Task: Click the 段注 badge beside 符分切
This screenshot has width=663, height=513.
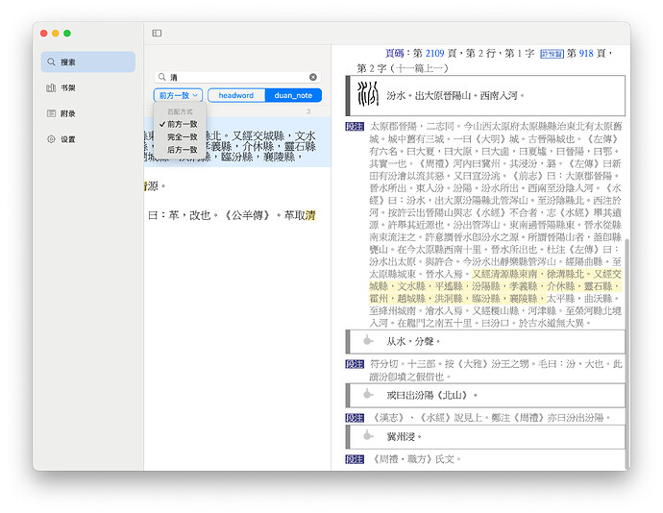Action: coord(355,364)
